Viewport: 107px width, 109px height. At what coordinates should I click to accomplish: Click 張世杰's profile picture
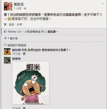click(8, 6)
